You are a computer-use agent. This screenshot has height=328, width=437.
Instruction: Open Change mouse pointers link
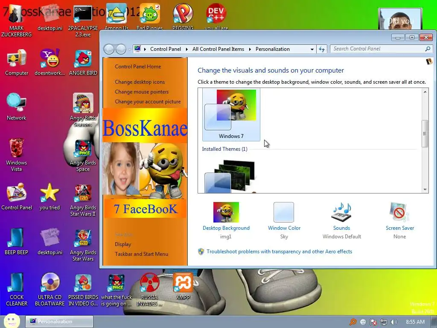click(142, 91)
